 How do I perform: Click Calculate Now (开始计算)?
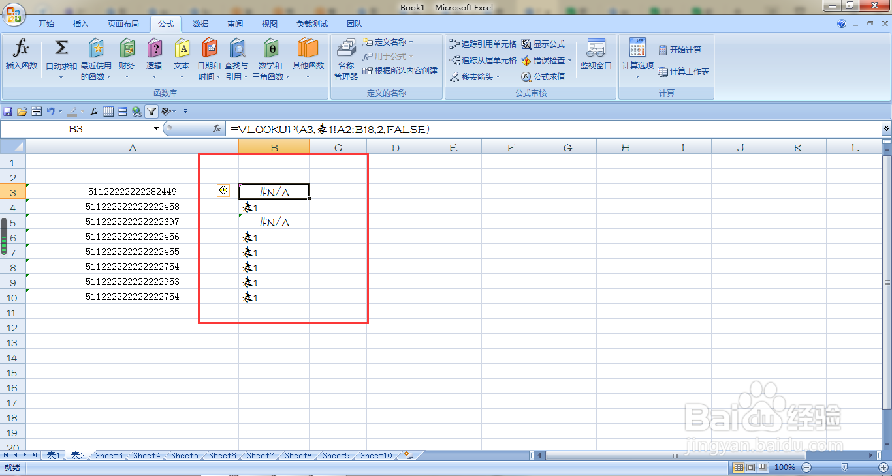[x=680, y=50]
